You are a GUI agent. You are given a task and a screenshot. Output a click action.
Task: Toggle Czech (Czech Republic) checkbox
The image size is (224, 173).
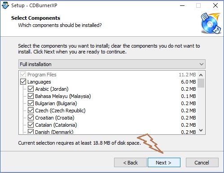tap(31, 111)
